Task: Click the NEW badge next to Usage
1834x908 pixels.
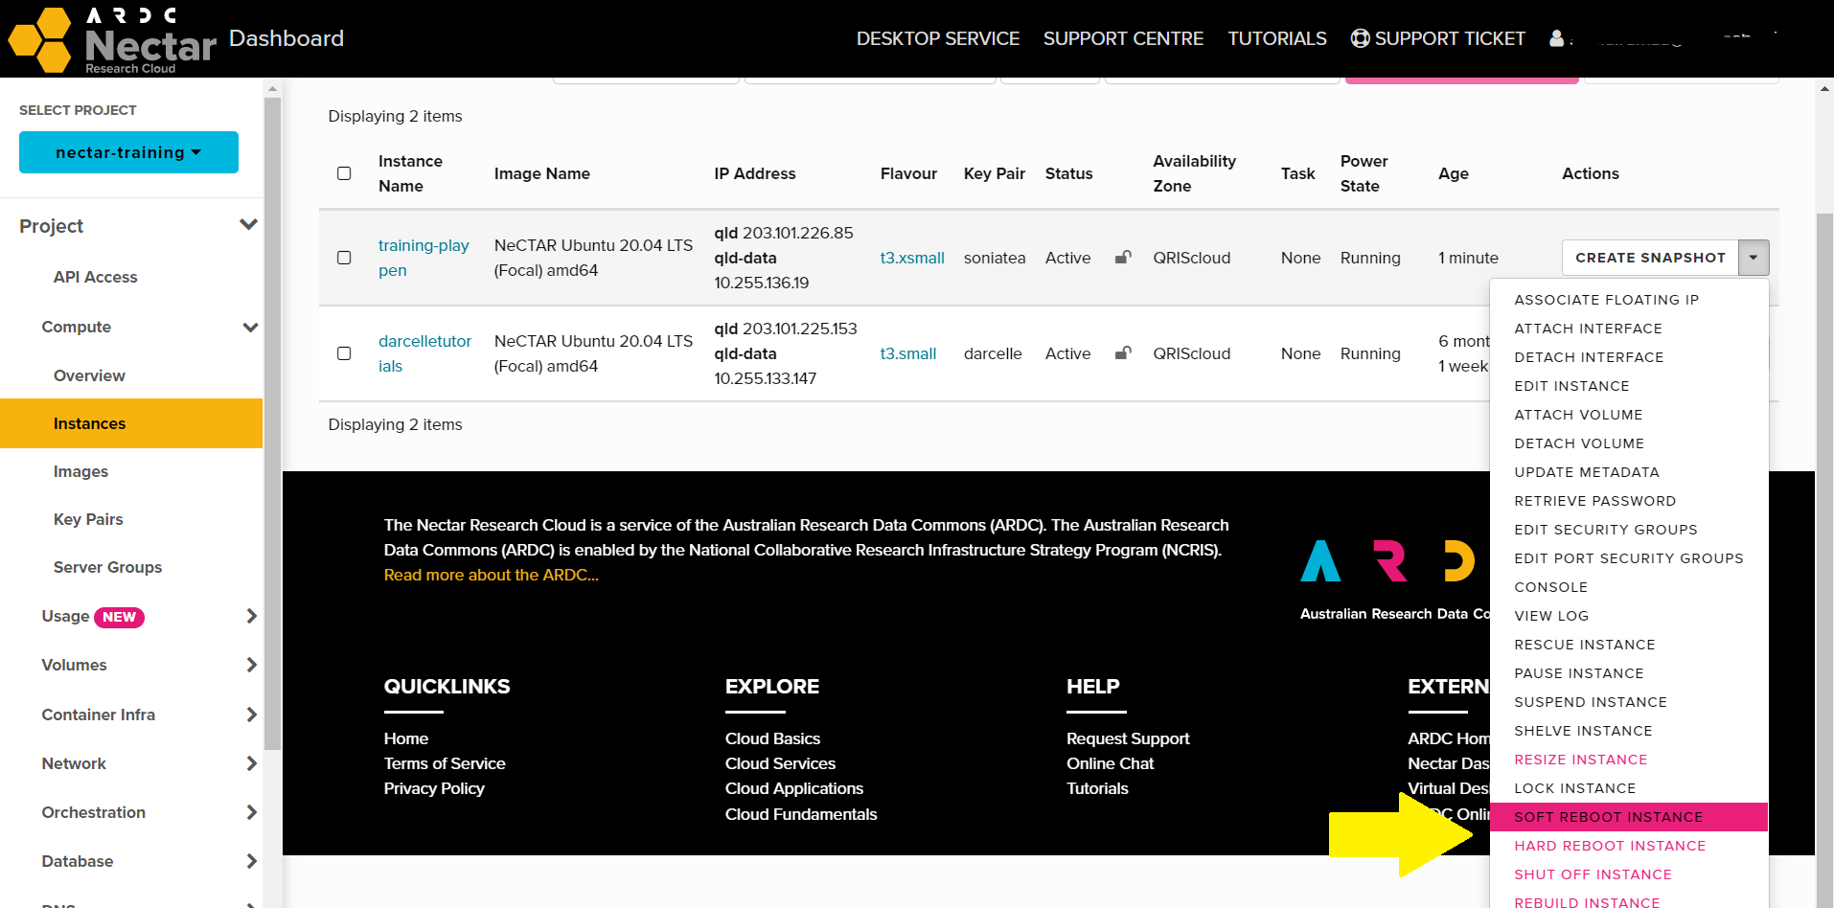Action: [119, 617]
